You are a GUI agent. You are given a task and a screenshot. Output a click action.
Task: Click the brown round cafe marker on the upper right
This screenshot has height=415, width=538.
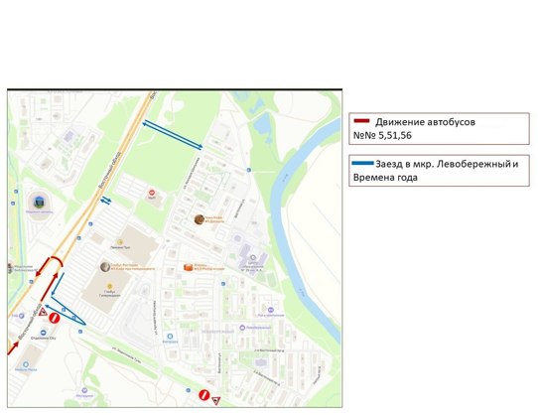(x=200, y=219)
